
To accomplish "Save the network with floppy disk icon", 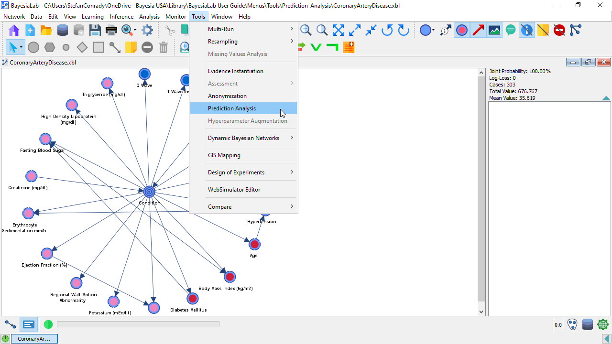I will pyautogui.click(x=95, y=31).
